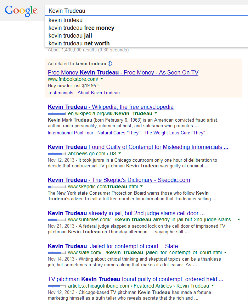The height and width of the screenshot is (306, 248).
Task: Select suggestion 'kevin trudeau'
Action: 146,20
